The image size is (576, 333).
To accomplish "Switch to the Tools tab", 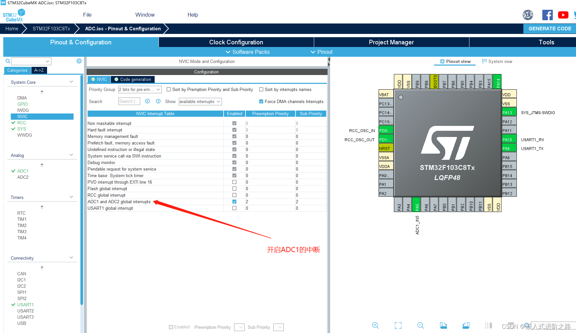I will point(547,42).
